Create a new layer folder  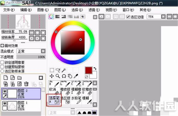click(x=19, y=78)
